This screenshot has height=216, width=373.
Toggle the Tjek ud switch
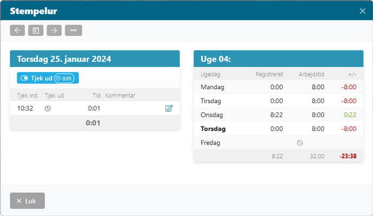(24, 78)
